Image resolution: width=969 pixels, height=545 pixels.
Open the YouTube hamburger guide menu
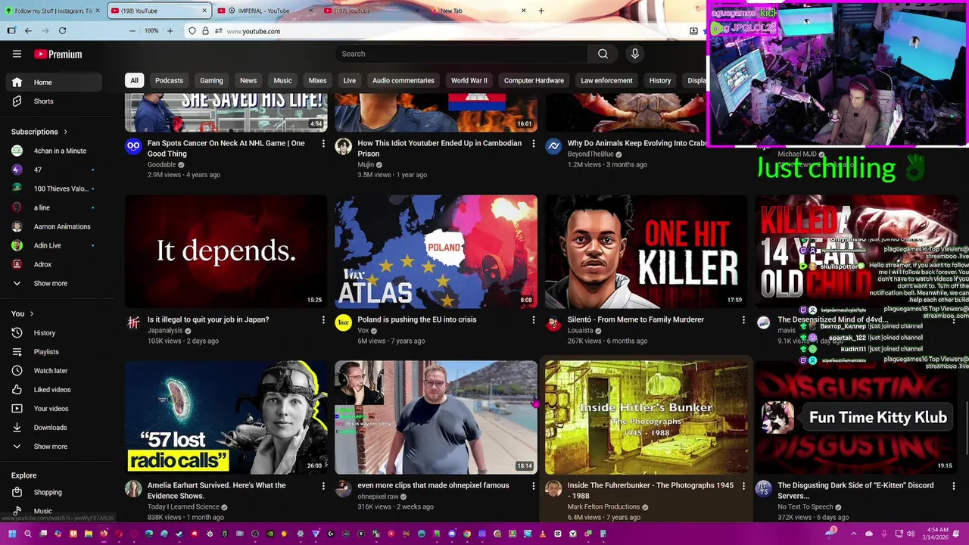(x=17, y=54)
